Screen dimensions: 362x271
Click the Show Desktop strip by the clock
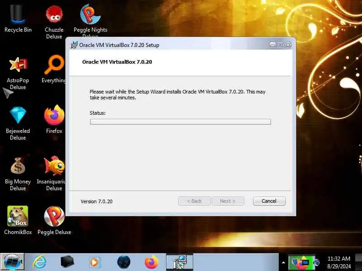click(358, 262)
